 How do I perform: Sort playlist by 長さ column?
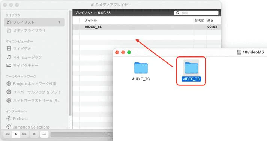[210, 20]
